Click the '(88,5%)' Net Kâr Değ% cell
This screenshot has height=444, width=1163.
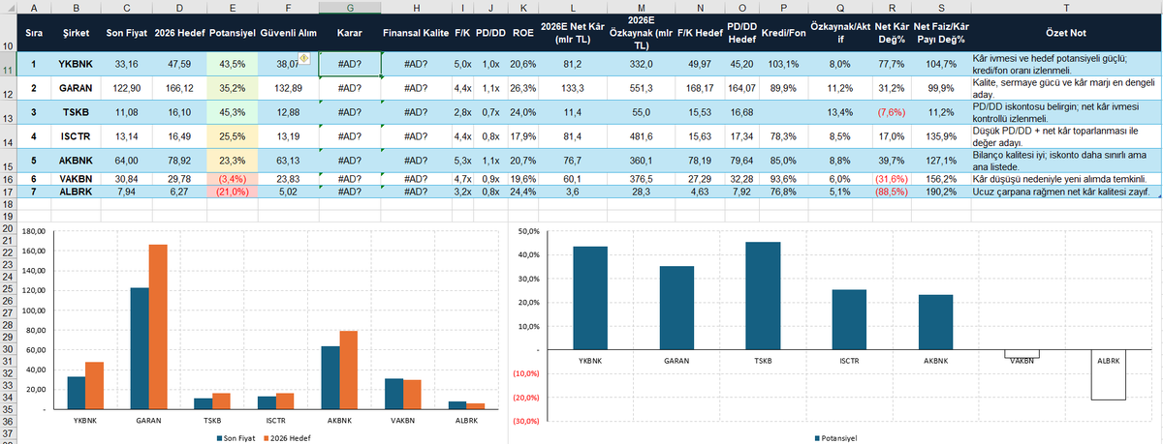click(890, 192)
